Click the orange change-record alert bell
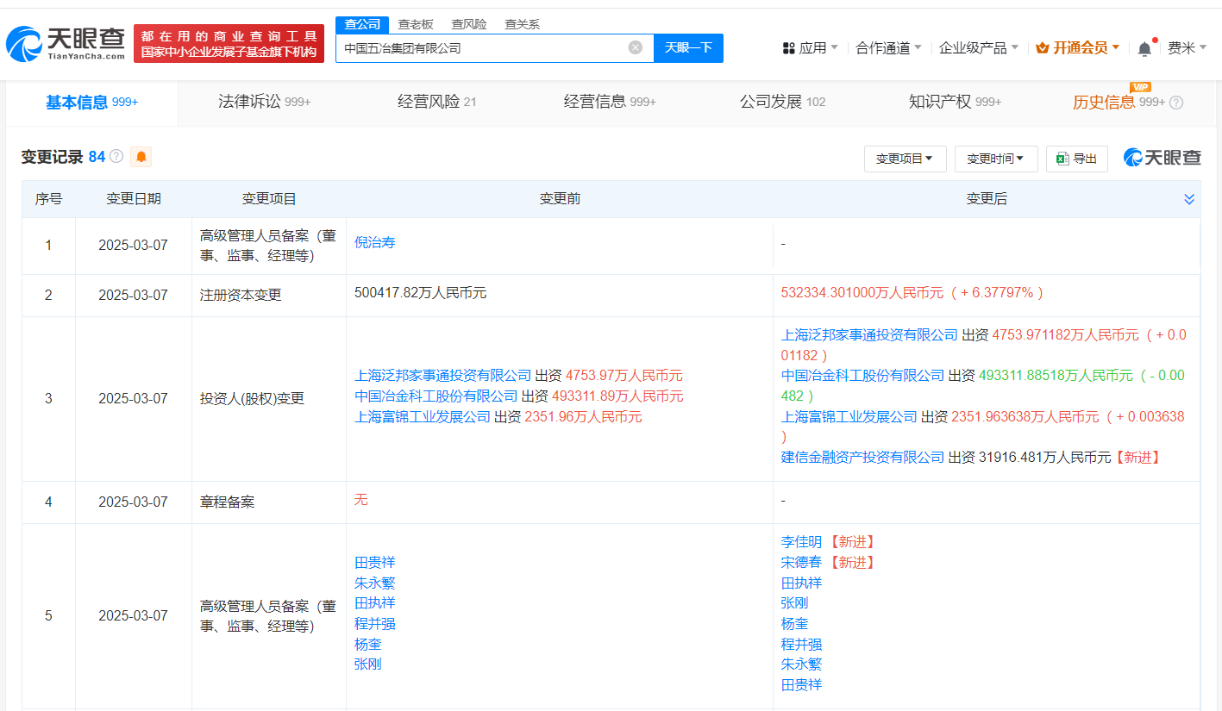 pyautogui.click(x=141, y=157)
